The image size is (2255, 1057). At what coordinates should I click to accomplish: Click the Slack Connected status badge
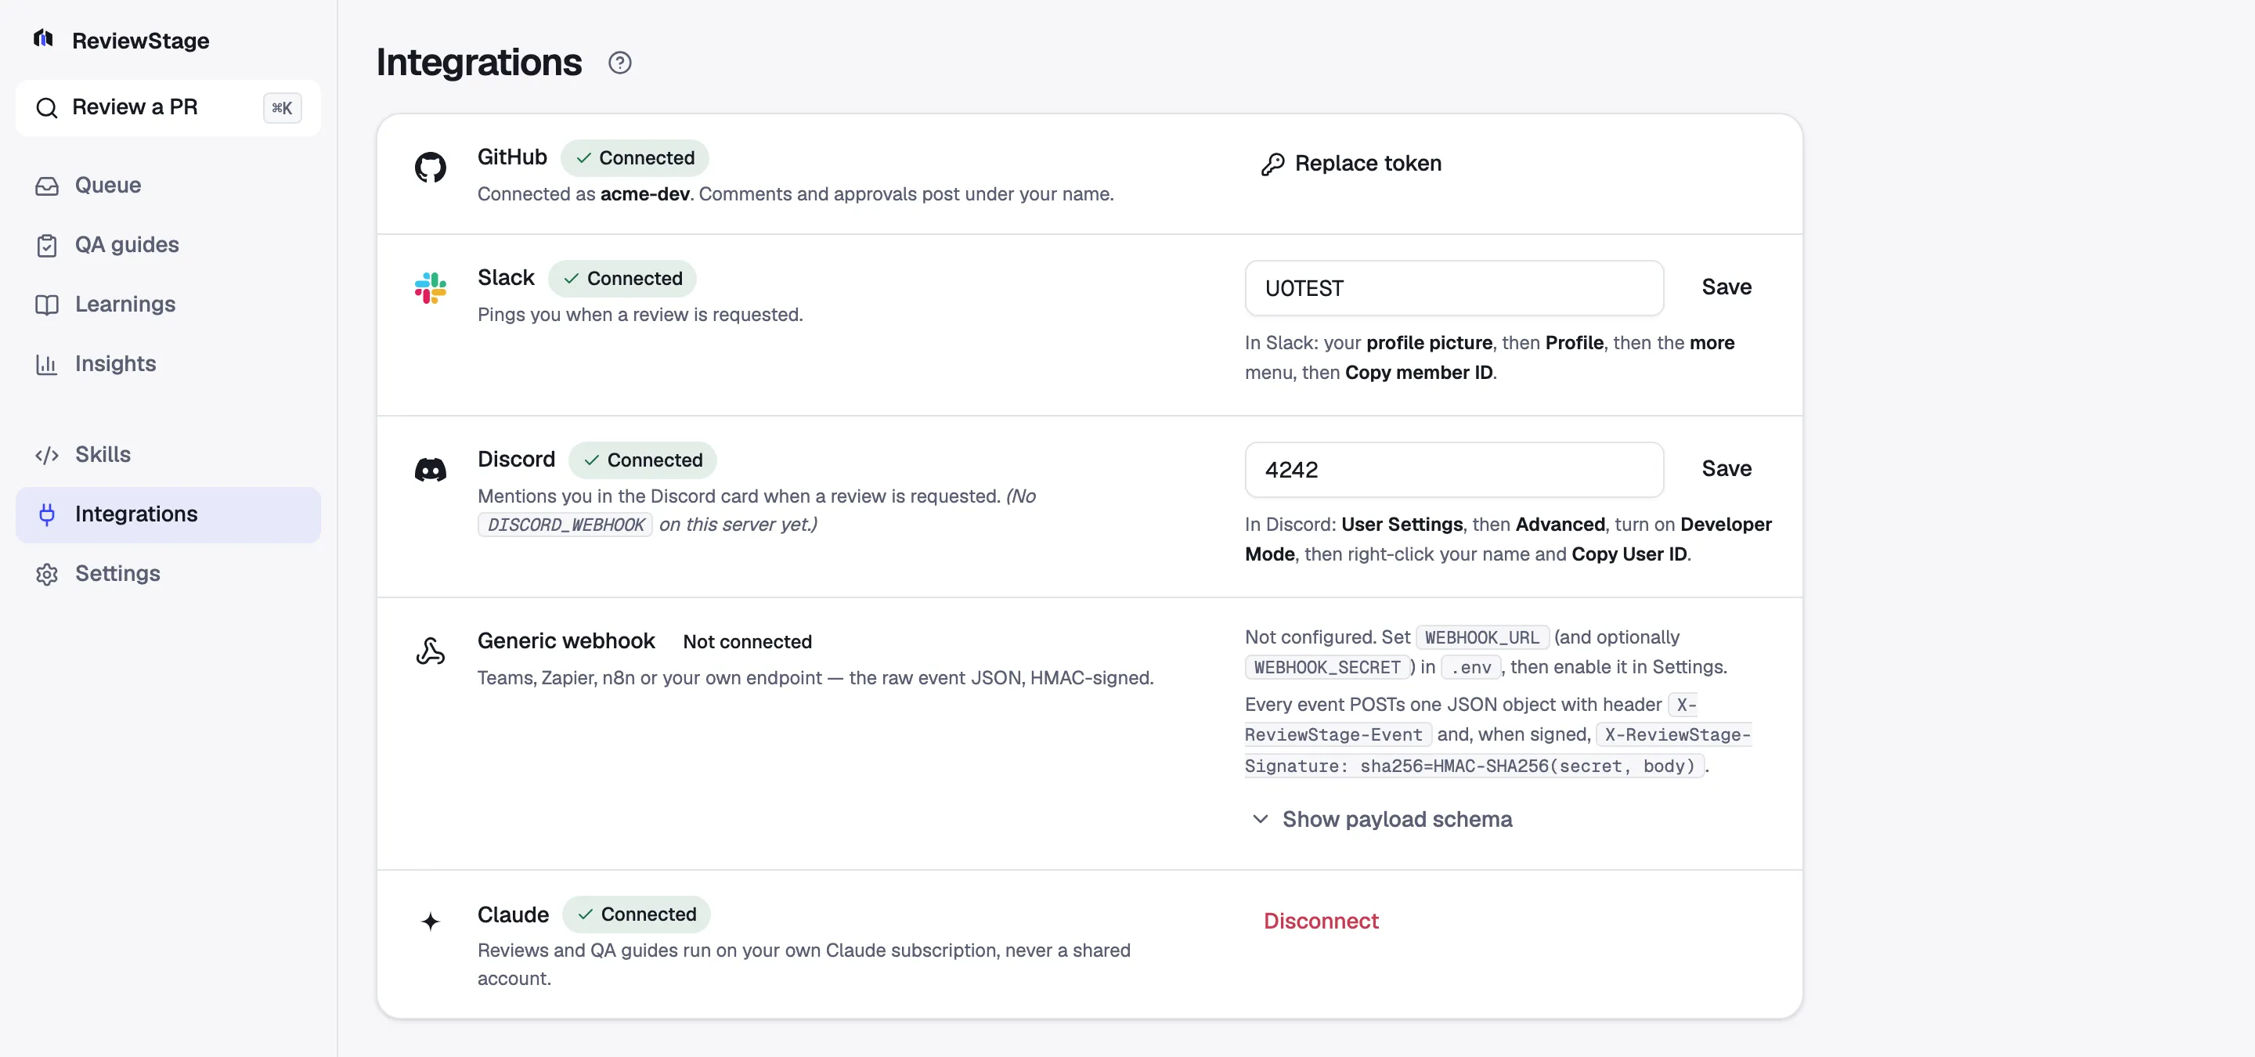[x=622, y=278]
